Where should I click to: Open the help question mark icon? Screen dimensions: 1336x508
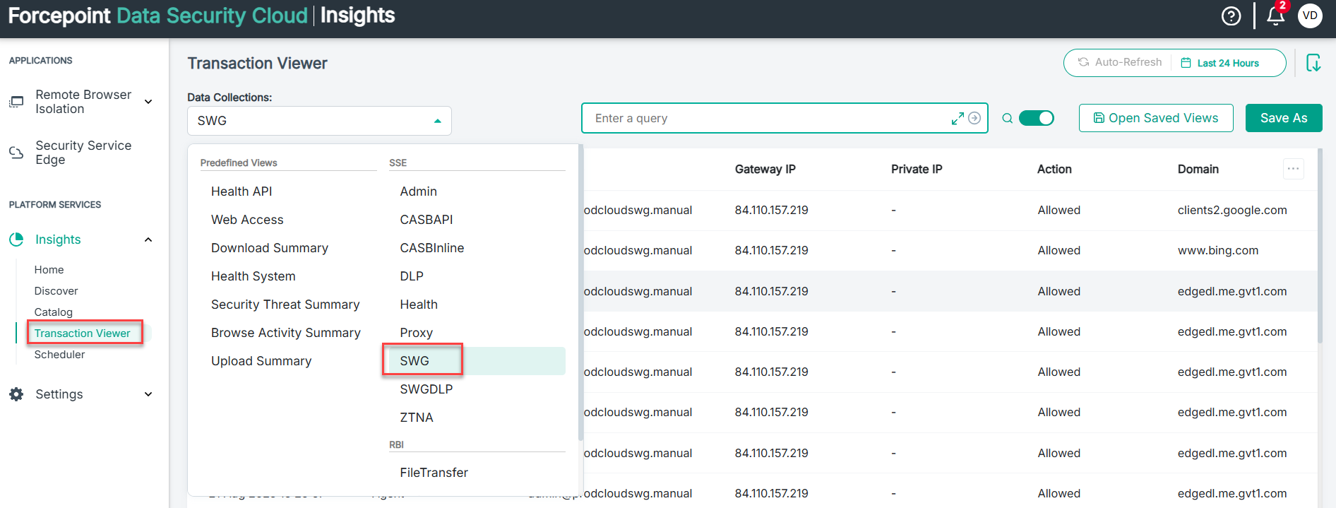coord(1231,16)
